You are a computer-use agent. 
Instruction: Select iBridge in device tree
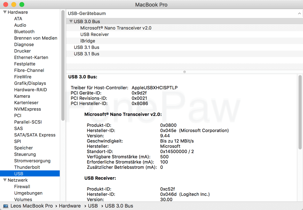pyautogui.click(x=185, y=41)
